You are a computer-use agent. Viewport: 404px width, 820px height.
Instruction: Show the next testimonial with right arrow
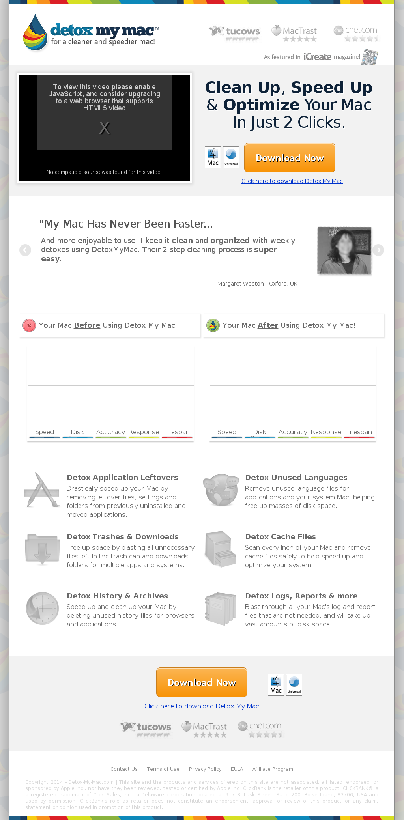click(x=378, y=250)
